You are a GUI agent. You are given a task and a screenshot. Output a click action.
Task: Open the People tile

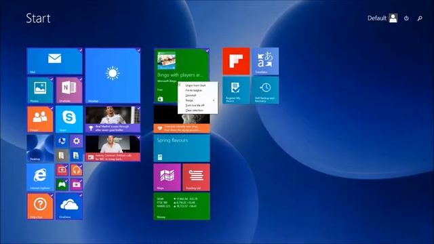click(x=40, y=119)
